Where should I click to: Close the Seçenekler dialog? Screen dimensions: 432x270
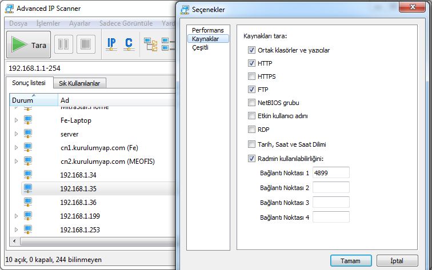[412, 7]
